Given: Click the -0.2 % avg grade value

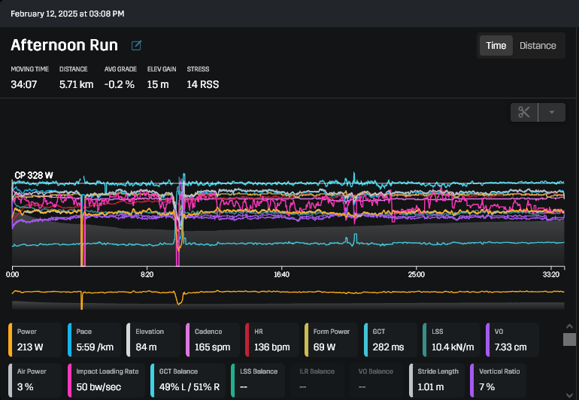Looking at the screenshot, I should coord(120,84).
